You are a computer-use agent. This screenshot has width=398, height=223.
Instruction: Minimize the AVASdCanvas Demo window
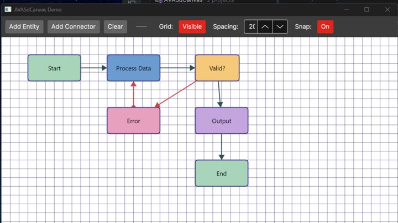[347, 9]
